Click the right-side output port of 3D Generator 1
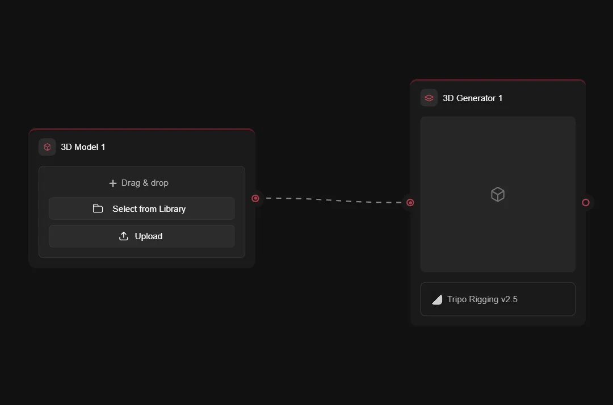 coord(586,202)
